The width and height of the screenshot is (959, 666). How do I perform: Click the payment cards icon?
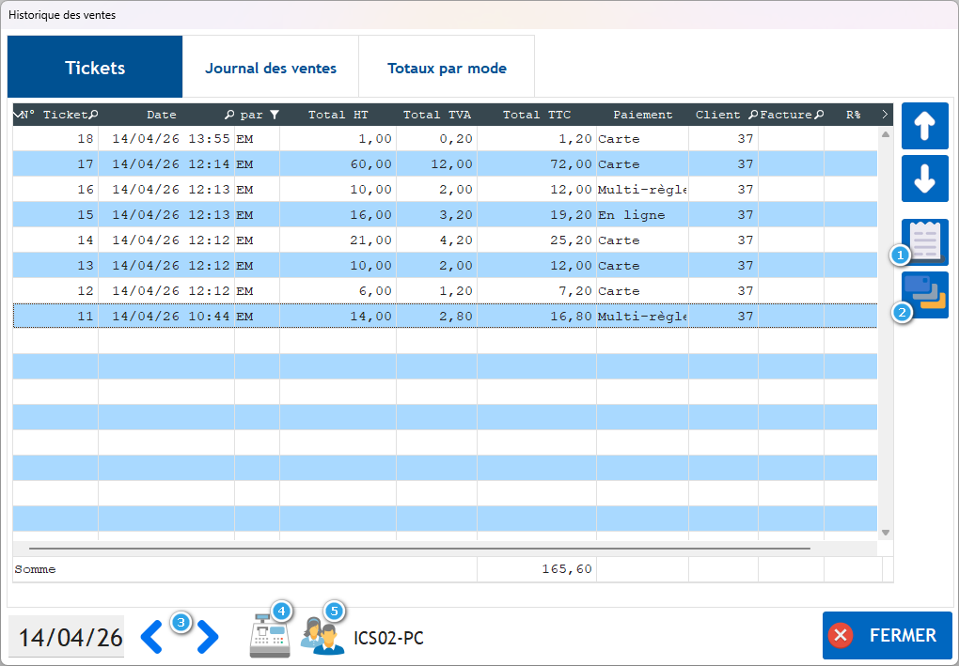(927, 294)
